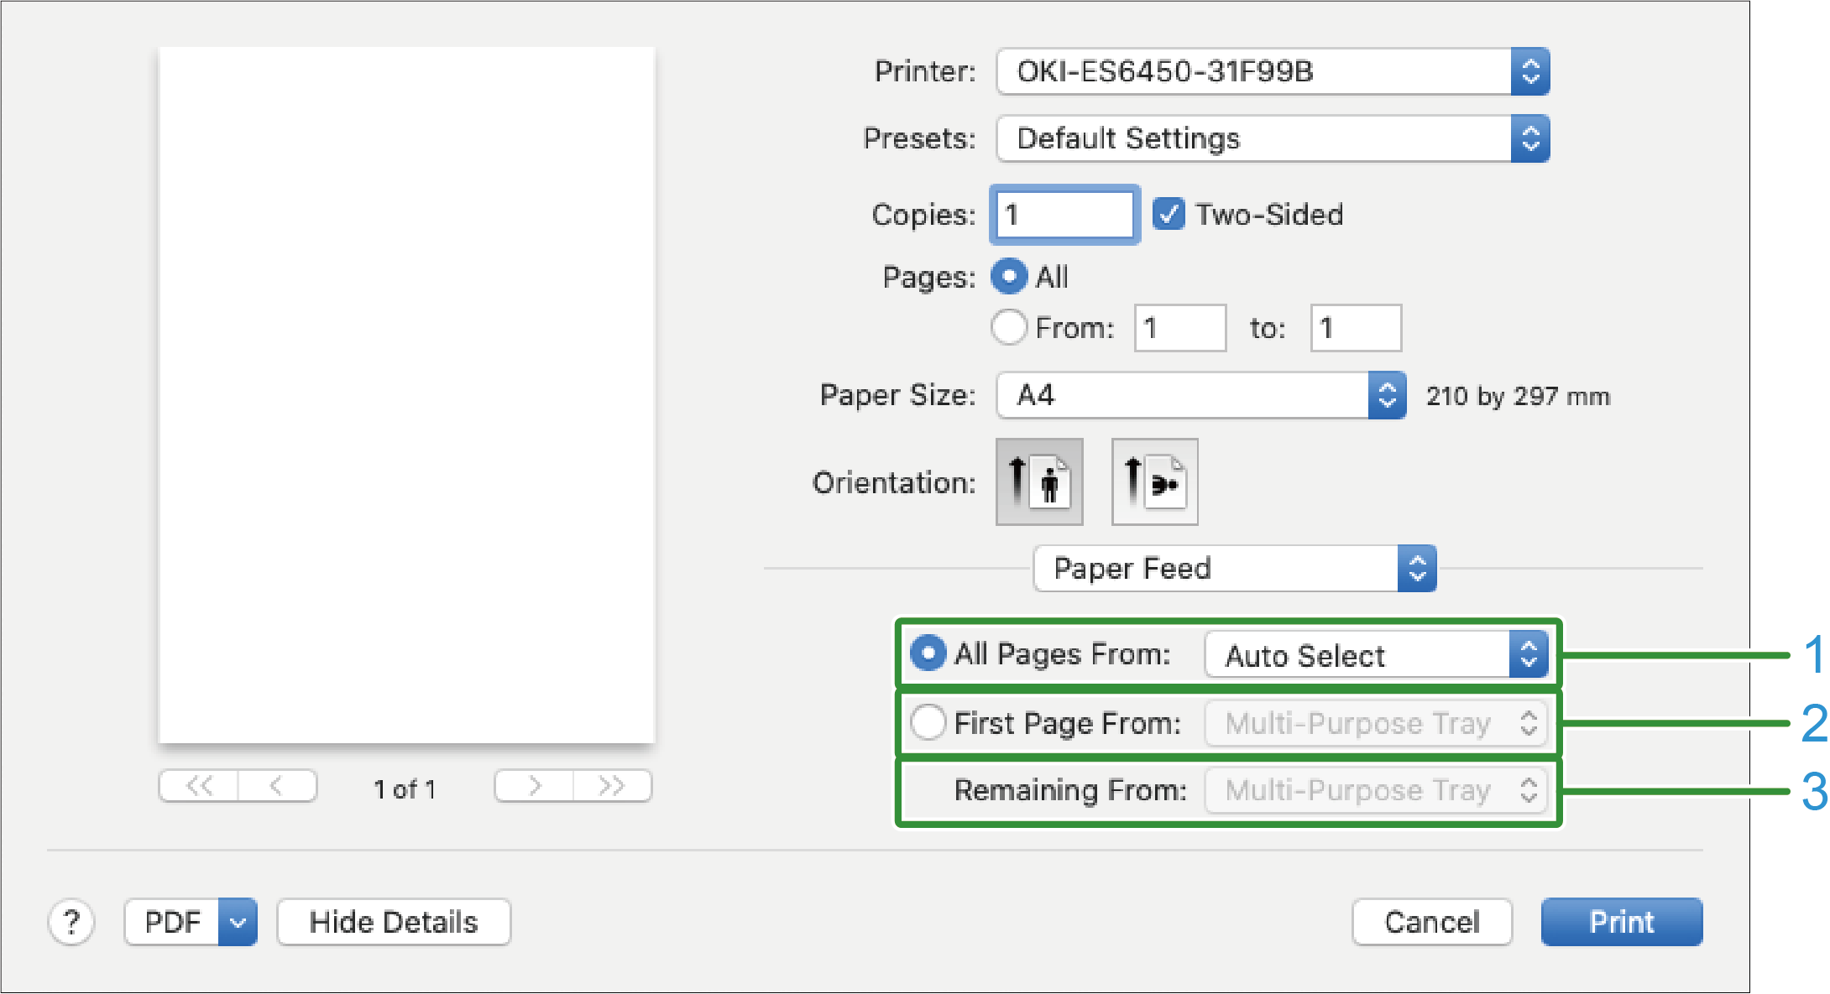Screen dimensions: 1830x994
Task: Open All Pages From Auto Select menu
Action: point(1375,655)
